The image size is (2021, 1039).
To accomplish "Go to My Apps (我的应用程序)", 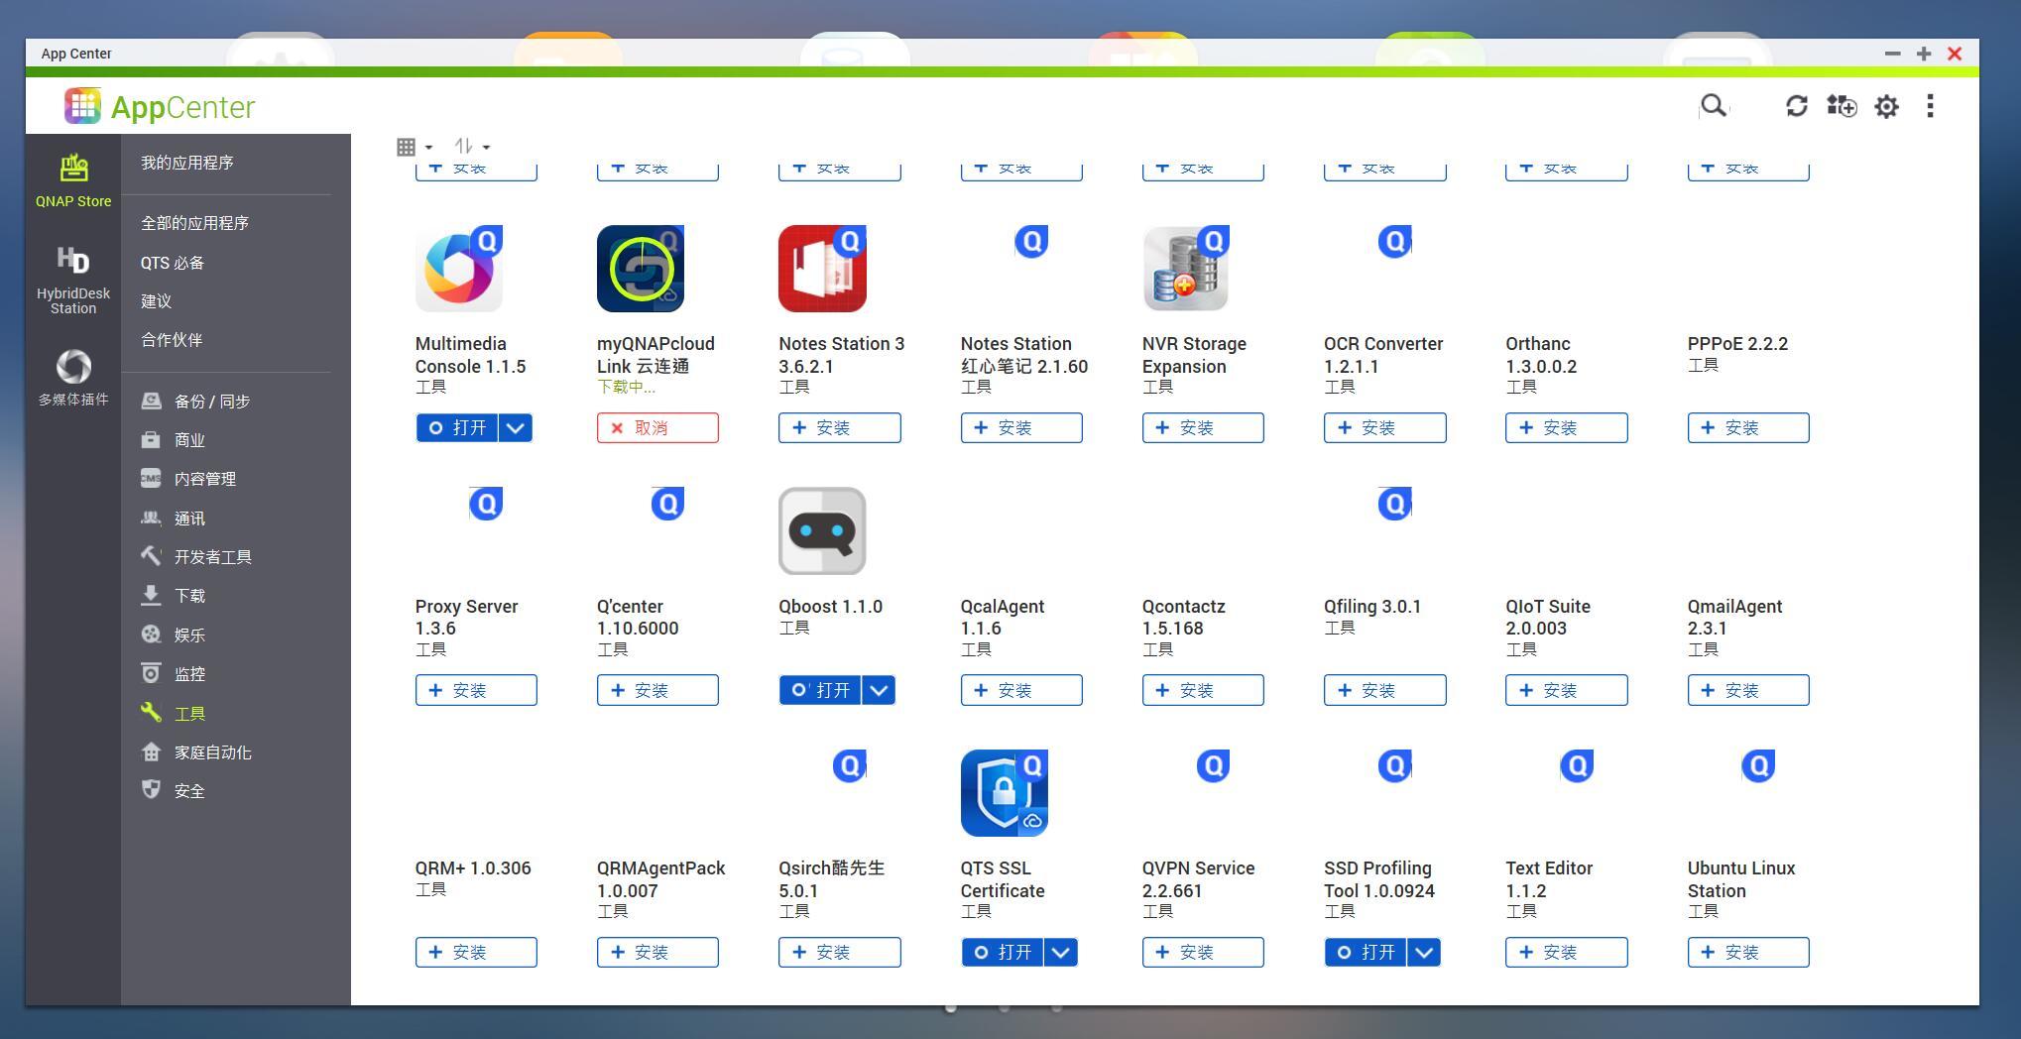I will pyautogui.click(x=186, y=163).
